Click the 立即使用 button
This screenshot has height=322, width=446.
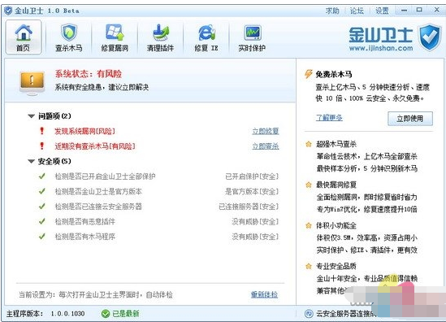click(x=410, y=118)
